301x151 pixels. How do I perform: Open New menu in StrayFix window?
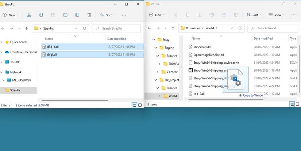click(11, 15)
